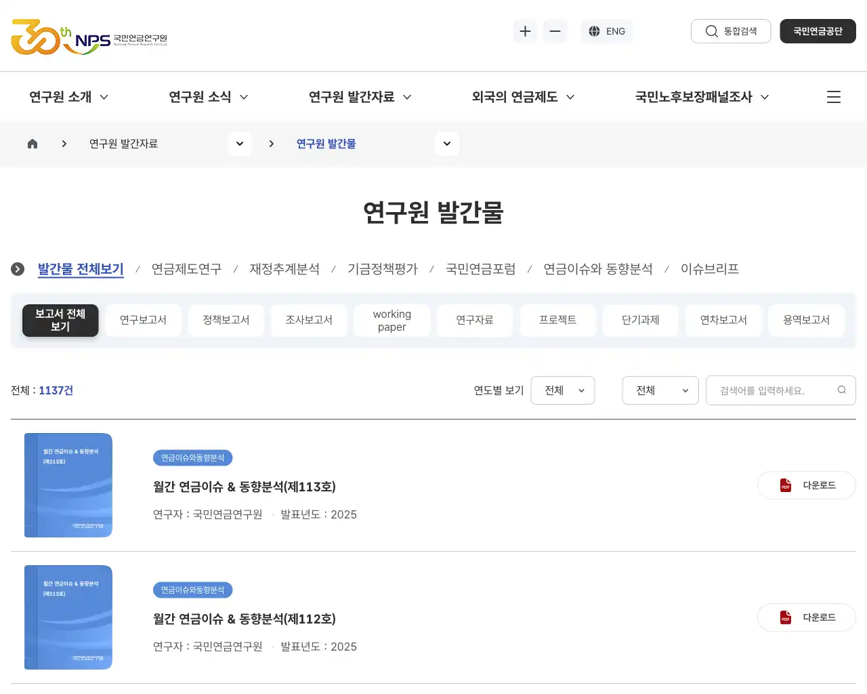Select 연금제도연구 category

(x=187, y=269)
